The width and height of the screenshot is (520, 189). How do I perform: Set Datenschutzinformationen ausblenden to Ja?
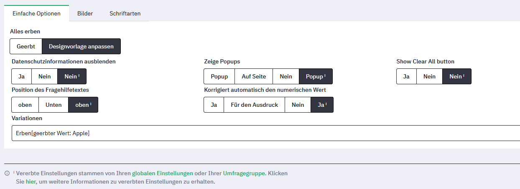click(21, 76)
